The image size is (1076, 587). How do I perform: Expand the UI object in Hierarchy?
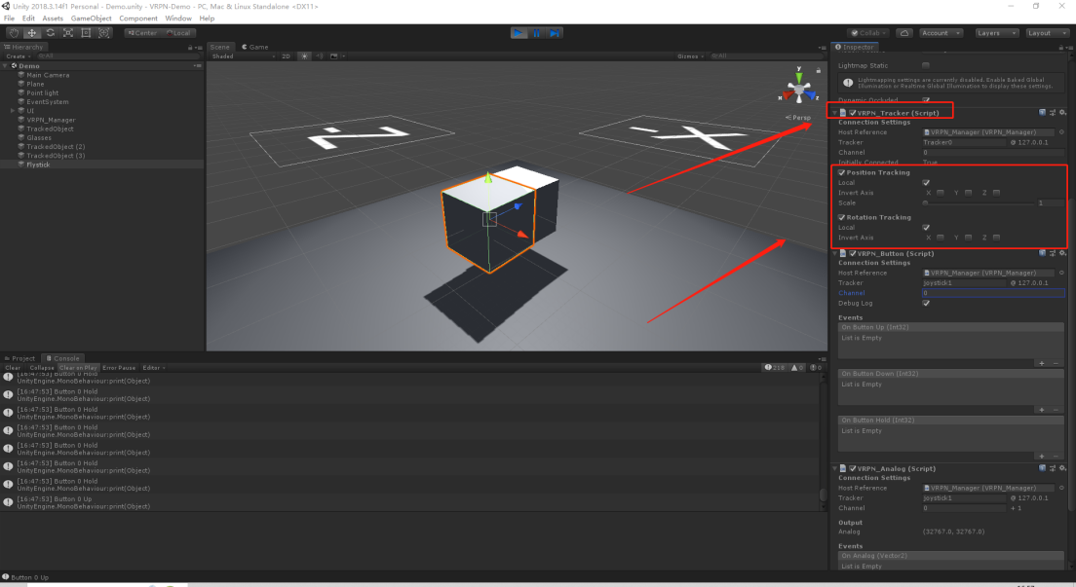tap(13, 110)
